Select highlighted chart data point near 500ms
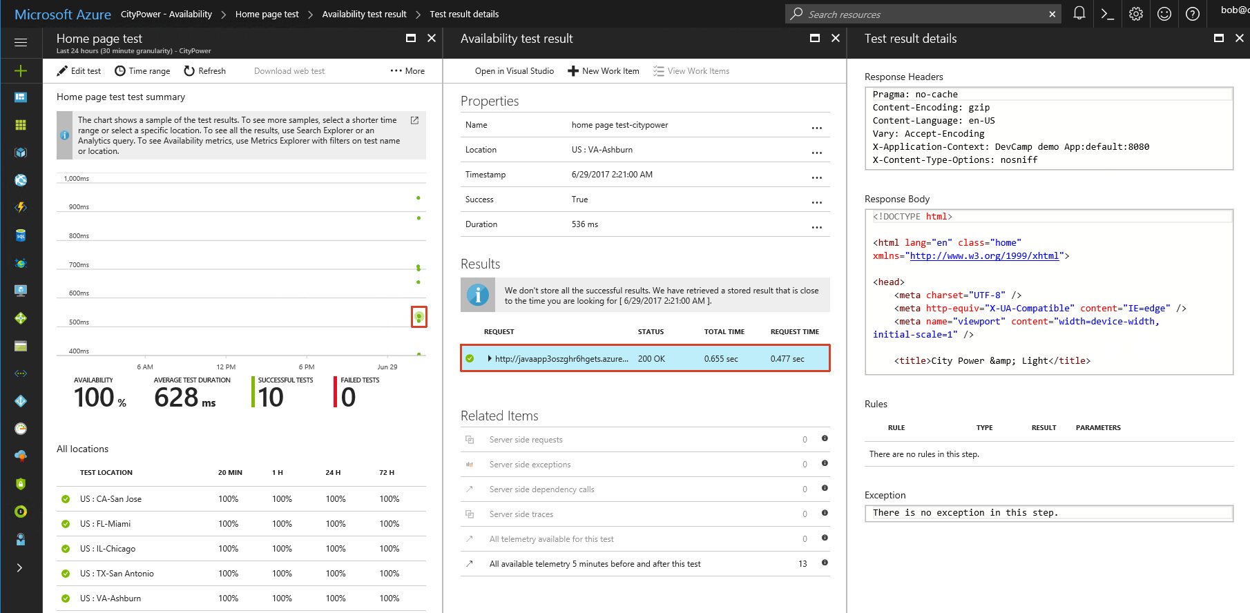Viewport: 1250px width, 613px height. click(x=419, y=317)
